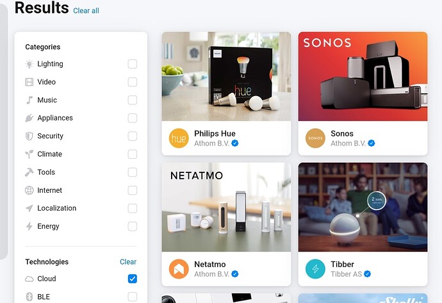The height and width of the screenshot is (303, 442).
Task: Click the Tools hammer icon
Action: click(29, 172)
